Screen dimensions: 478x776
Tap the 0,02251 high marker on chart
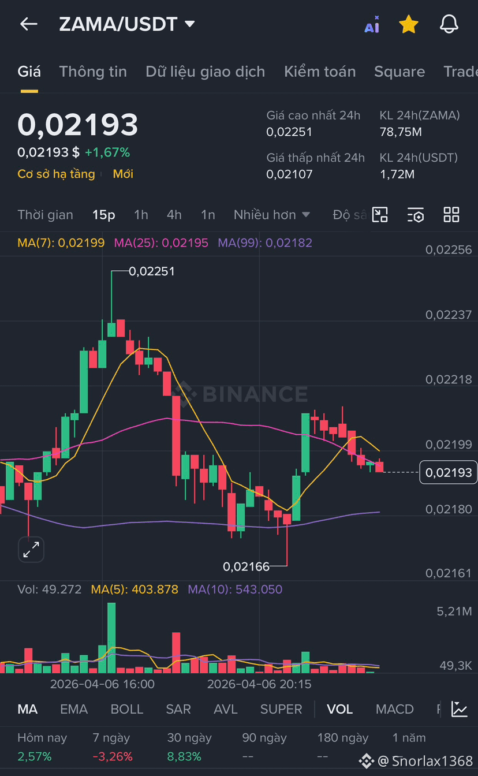151,271
